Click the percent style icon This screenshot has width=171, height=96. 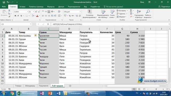[x=70, y=16]
